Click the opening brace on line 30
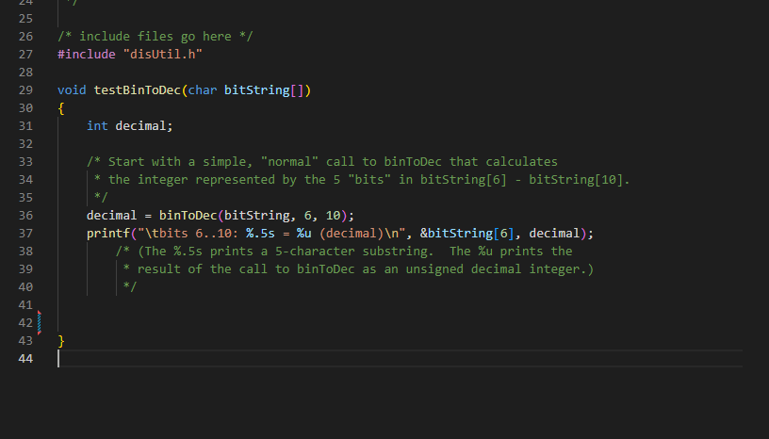 pyautogui.click(x=61, y=108)
